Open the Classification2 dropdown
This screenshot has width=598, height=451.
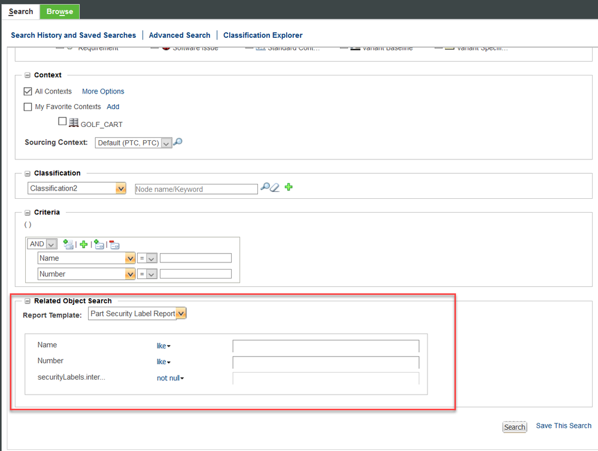[121, 189]
